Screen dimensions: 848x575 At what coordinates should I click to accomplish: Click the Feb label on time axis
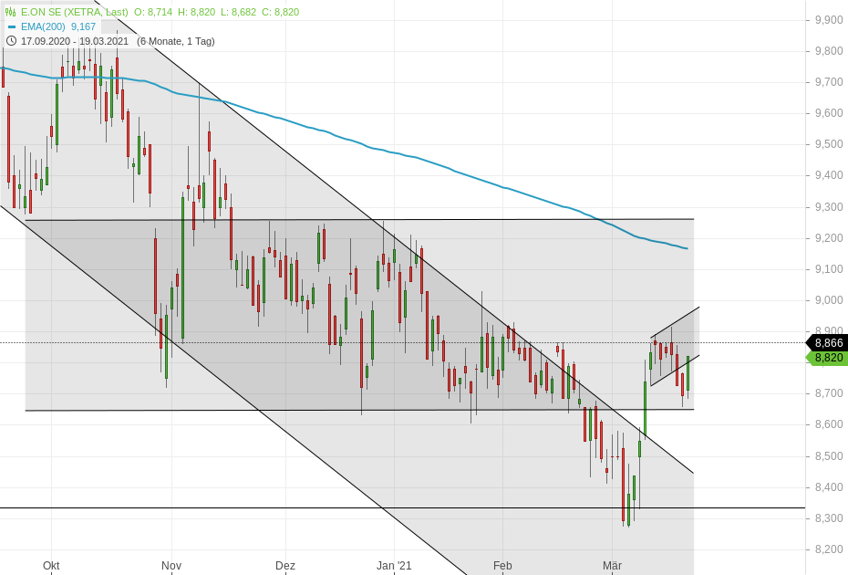[502, 566]
